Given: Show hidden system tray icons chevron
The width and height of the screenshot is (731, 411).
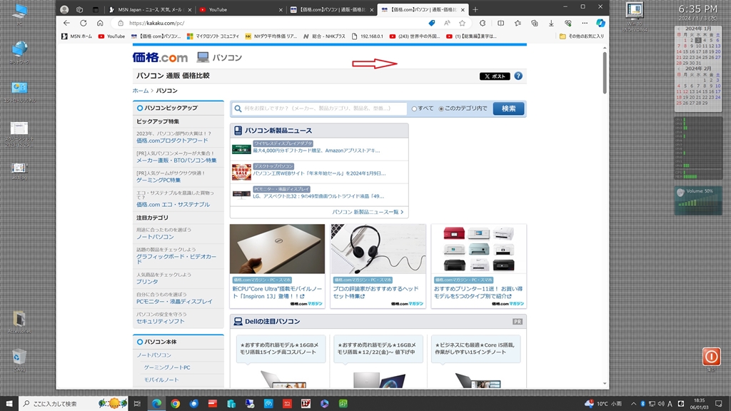Looking at the screenshot, I should click(x=633, y=404).
